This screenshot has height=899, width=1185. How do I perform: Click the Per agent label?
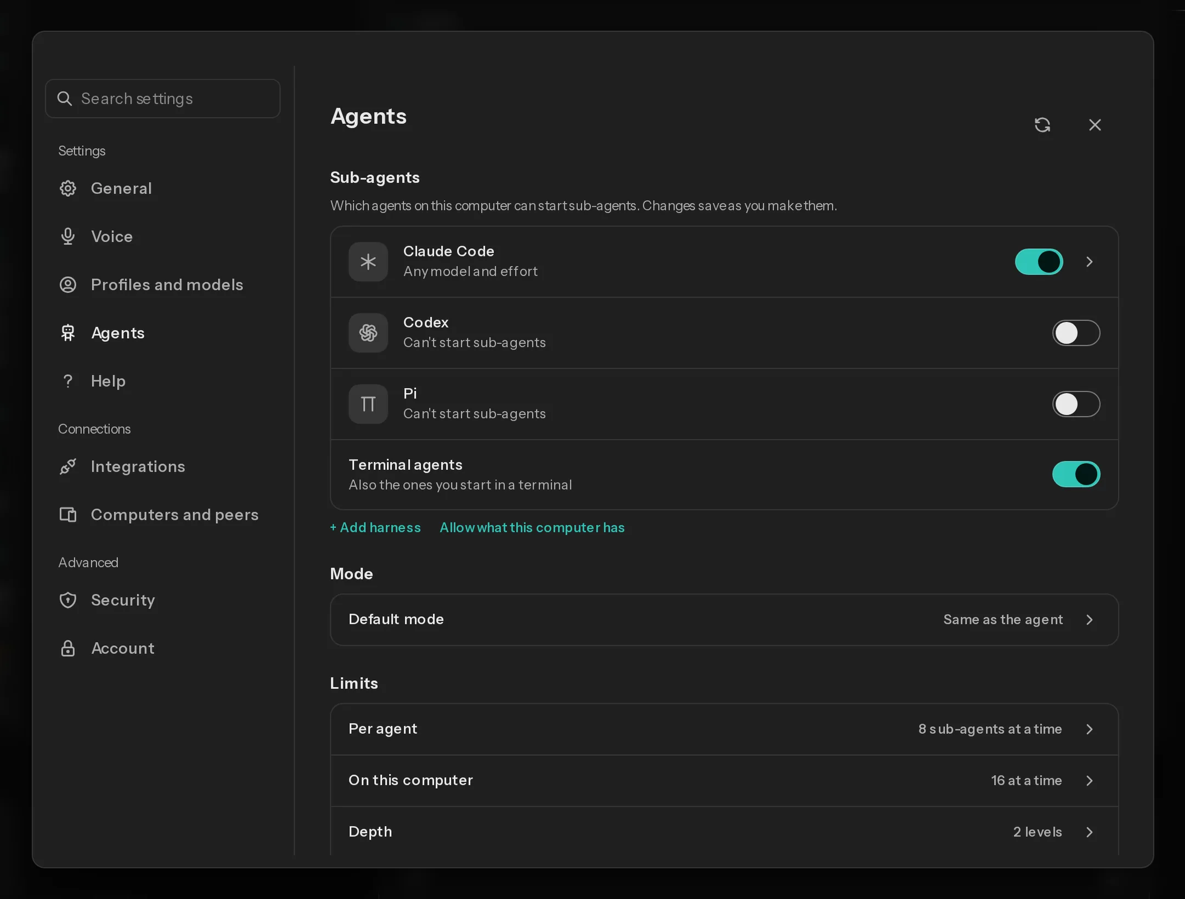[383, 729]
